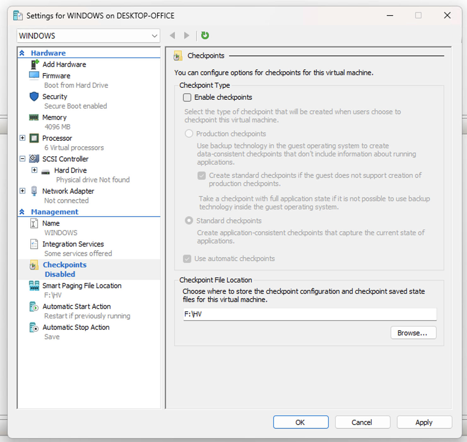Collapse the SCSI Controller node
Image resolution: width=467 pixels, height=442 pixels.
pyautogui.click(x=22, y=159)
